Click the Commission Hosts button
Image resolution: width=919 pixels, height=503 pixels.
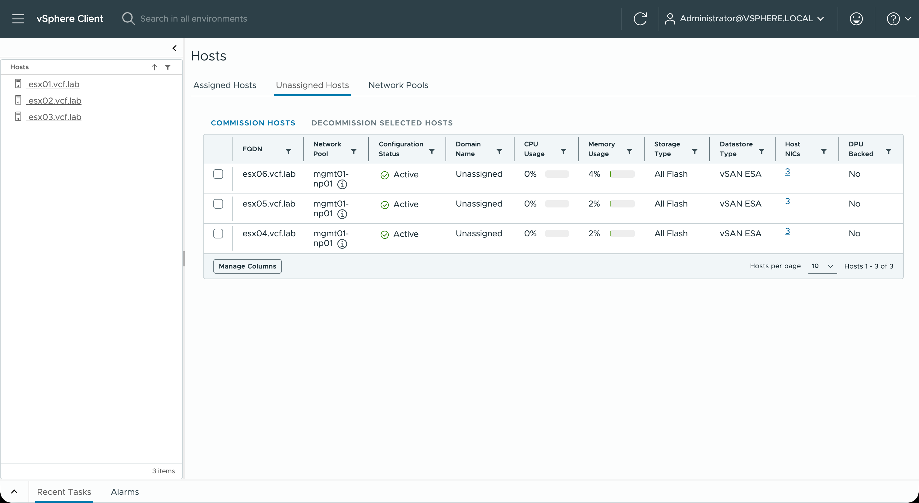(x=253, y=123)
